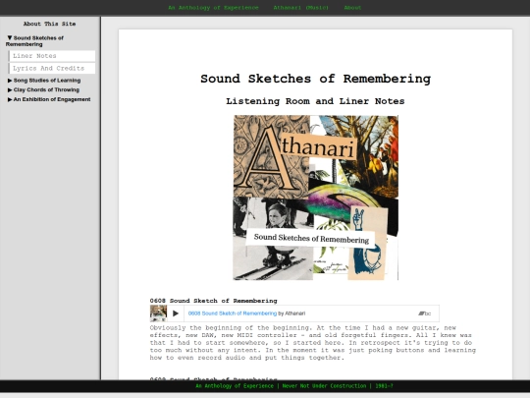Open Liner Notes sidebar item
The height and width of the screenshot is (398, 530).
[x=52, y=56]
